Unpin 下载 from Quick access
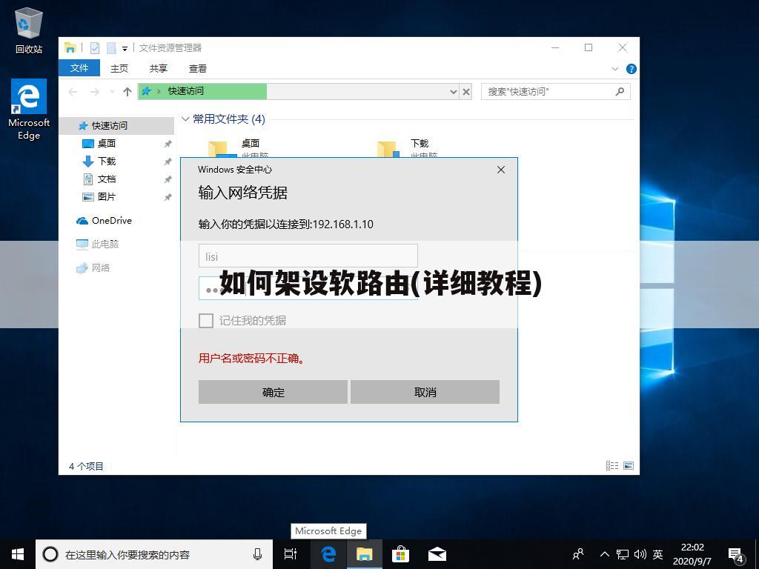The height and width of the screenshot is (569, 759). 168,161
